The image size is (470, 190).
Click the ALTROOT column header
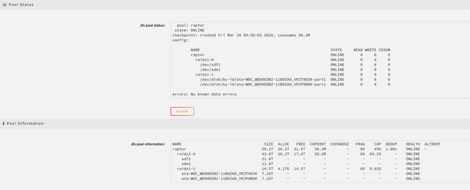(x=432, y=144)
